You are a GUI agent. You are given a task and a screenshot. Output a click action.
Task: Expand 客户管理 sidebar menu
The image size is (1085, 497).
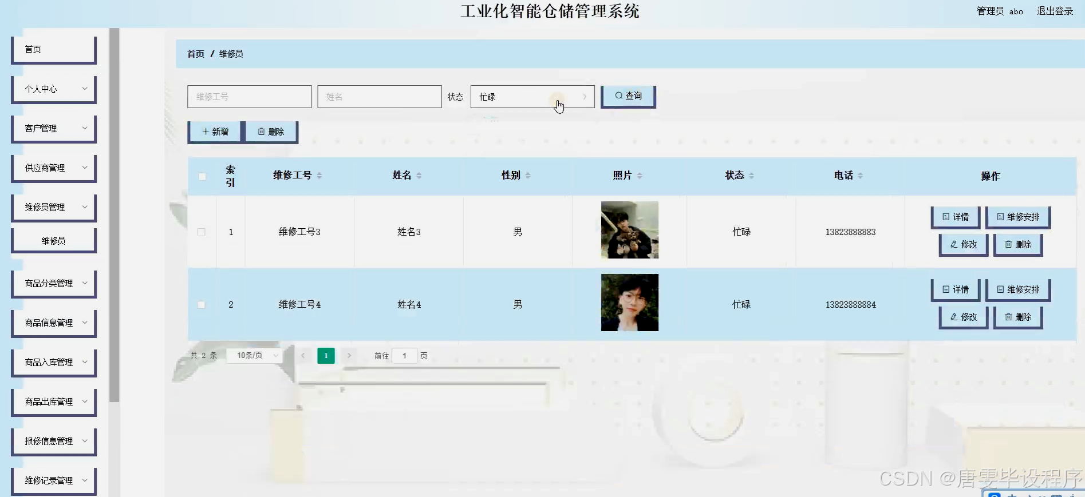pyautogui.click(x=54, y=128)
